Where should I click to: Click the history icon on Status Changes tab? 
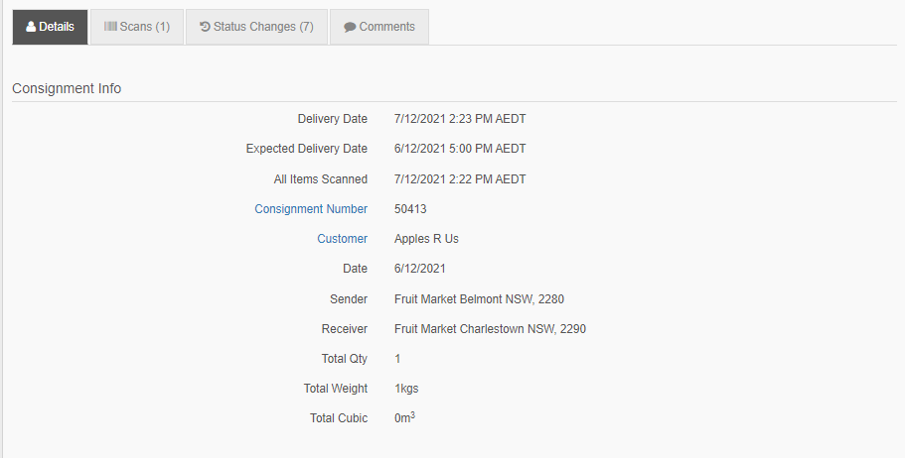pos(205,27)
